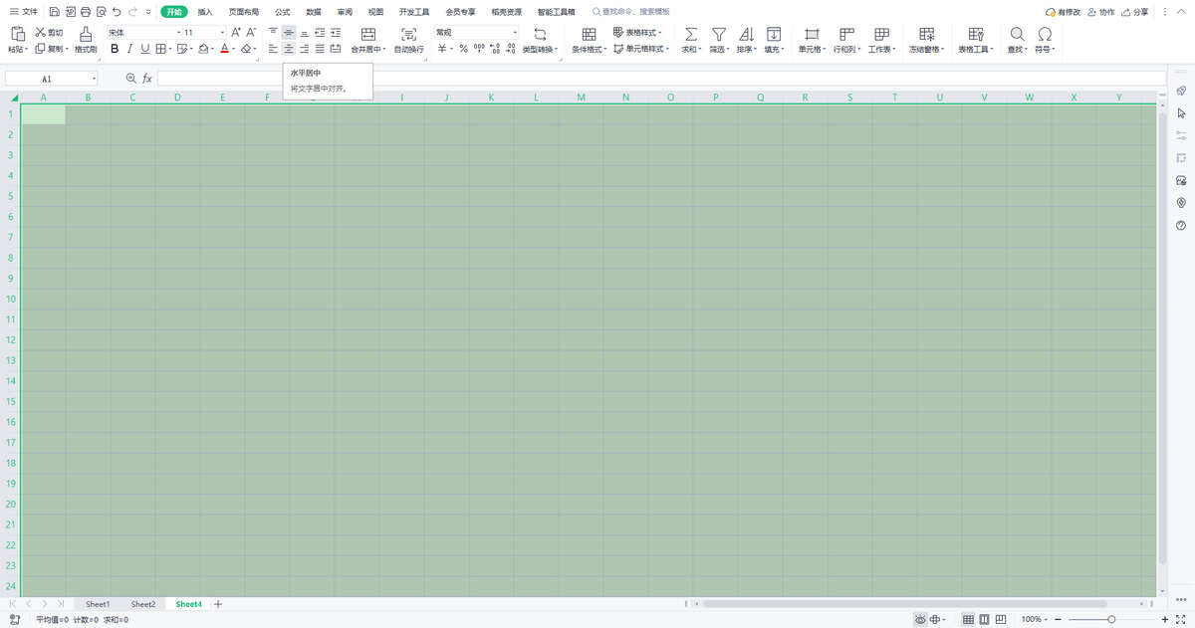1195x628 pixels.
Task: Click the Borders icon
Action: coord(161,49)
